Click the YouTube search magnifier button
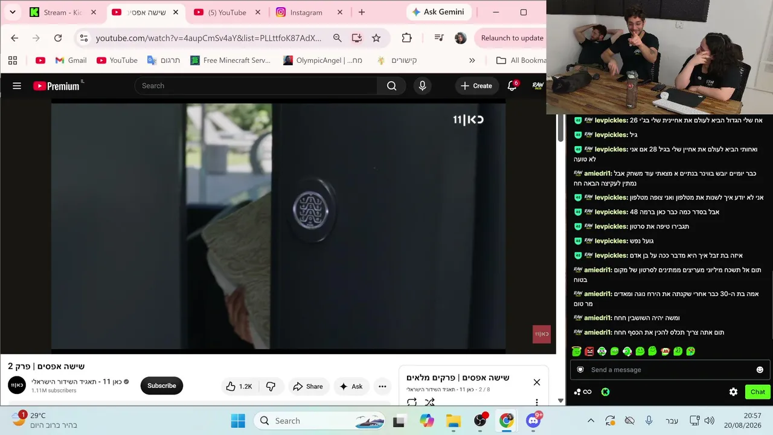 [x=391, y=86]
